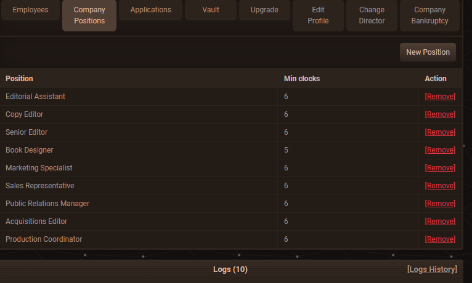Remove the Editorial Assistant position
Screen dimensions: 472x283
click(440, 97)
